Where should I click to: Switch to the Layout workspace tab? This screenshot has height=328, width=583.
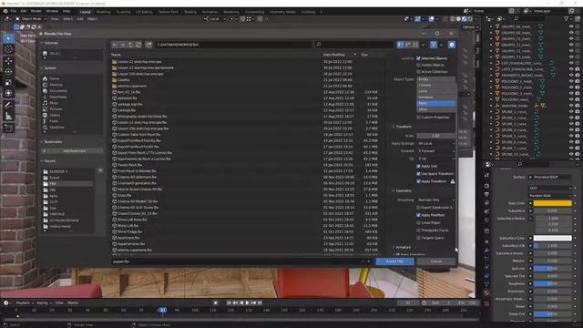pos(85,12)
